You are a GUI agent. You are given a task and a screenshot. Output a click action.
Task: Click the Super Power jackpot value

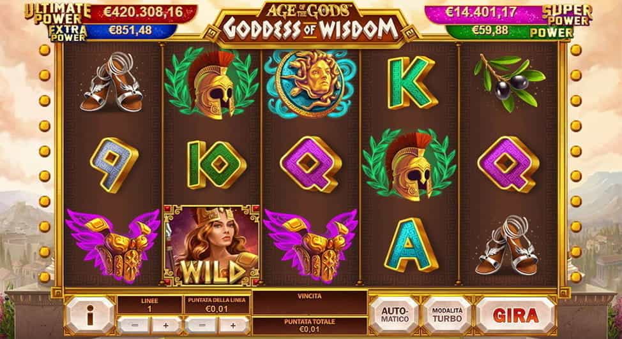coord(481,12)
